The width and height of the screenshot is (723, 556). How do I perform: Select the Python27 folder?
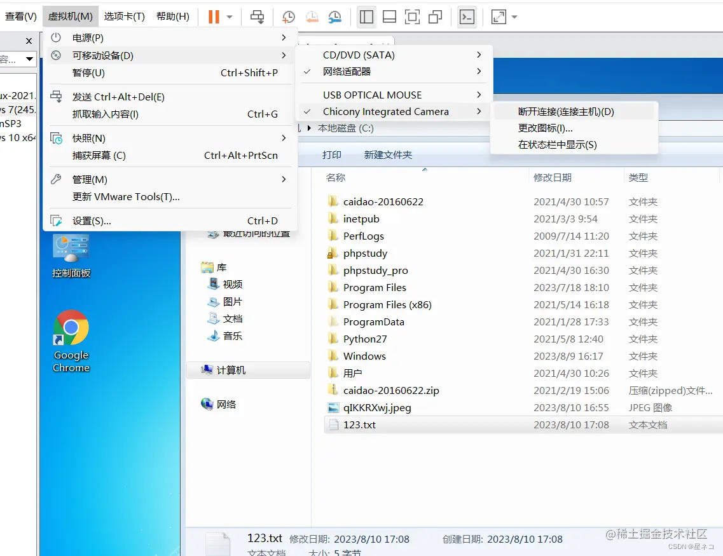(365, 339)
